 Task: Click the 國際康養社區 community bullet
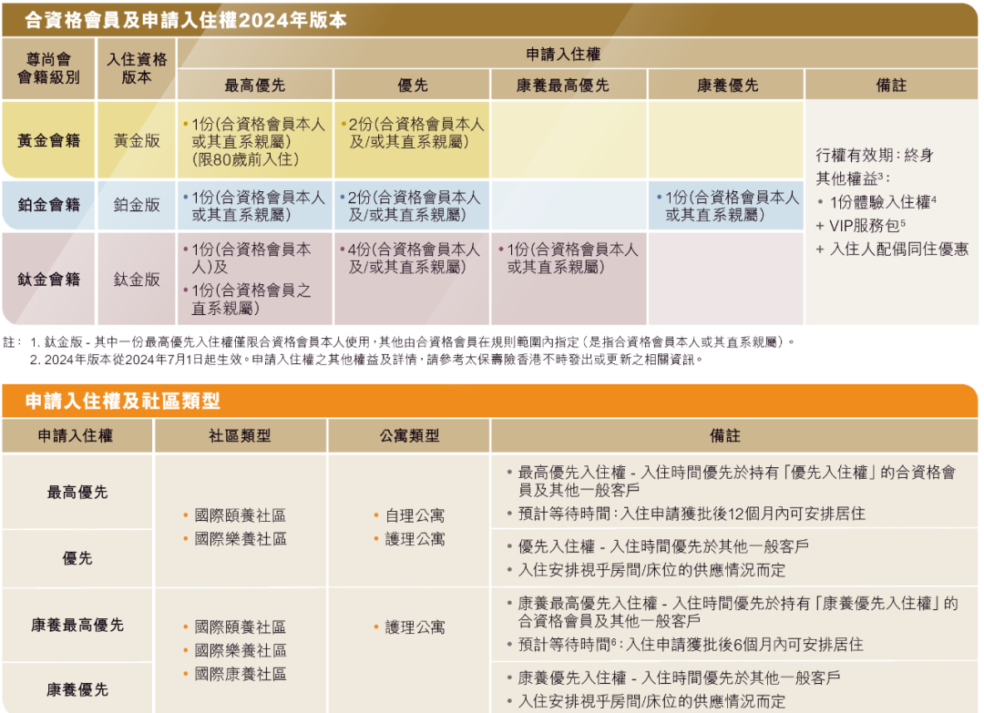pos(240,674)
